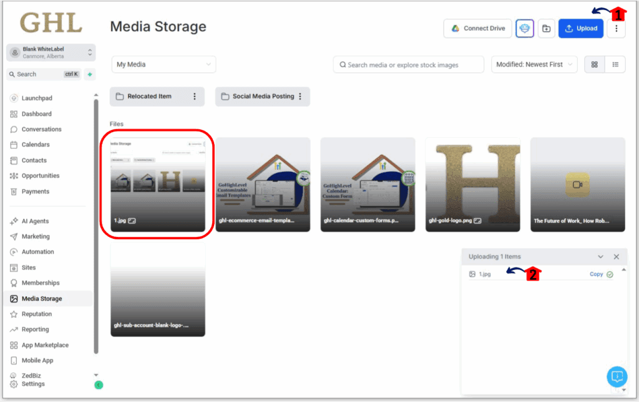Viewport: 639px width, 402px height.
Task: Open the Modified: Newest First sort dropdown
Action: 534,64
